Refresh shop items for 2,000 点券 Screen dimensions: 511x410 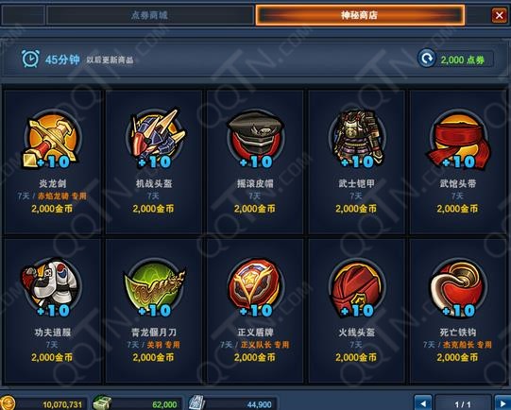coord(455,60)
